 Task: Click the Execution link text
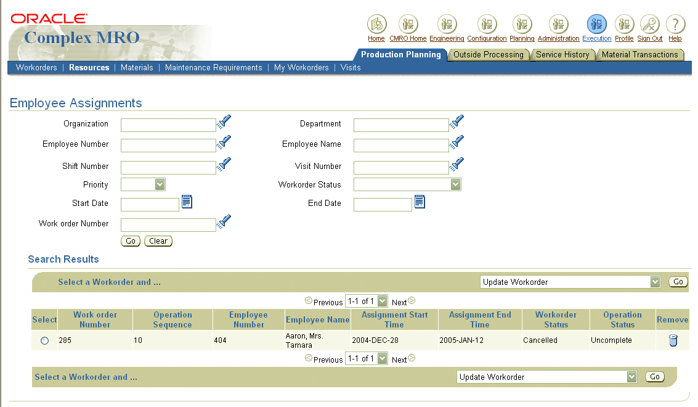point(596,39)
